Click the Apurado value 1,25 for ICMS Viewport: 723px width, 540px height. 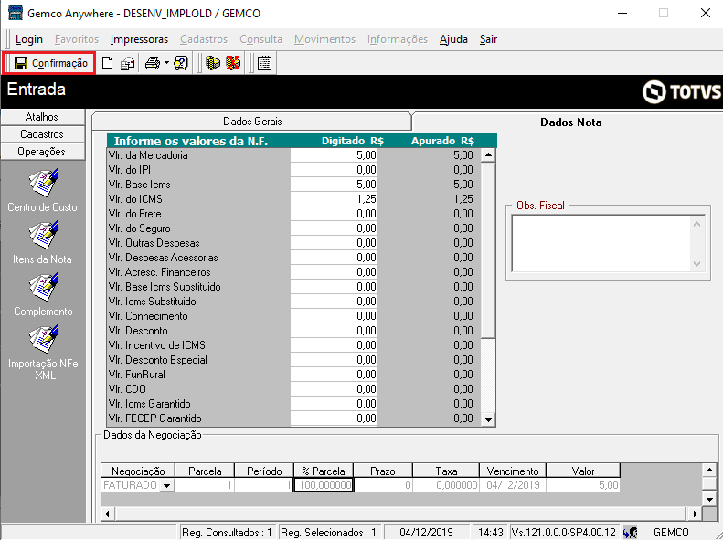463,199
